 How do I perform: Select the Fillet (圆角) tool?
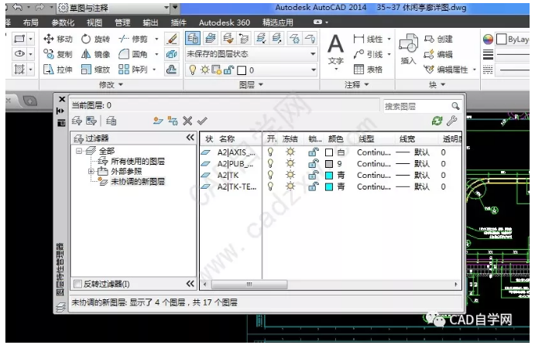pyautogui.click(x=133, y=54)
